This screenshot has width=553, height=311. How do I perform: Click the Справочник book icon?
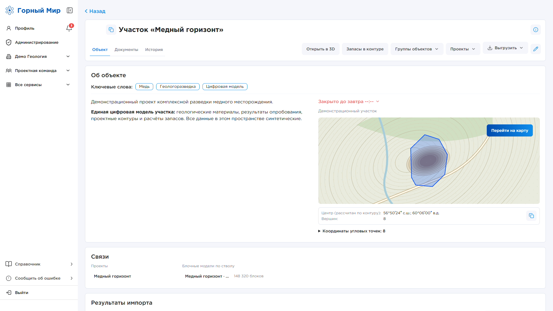tap(9, 264)
